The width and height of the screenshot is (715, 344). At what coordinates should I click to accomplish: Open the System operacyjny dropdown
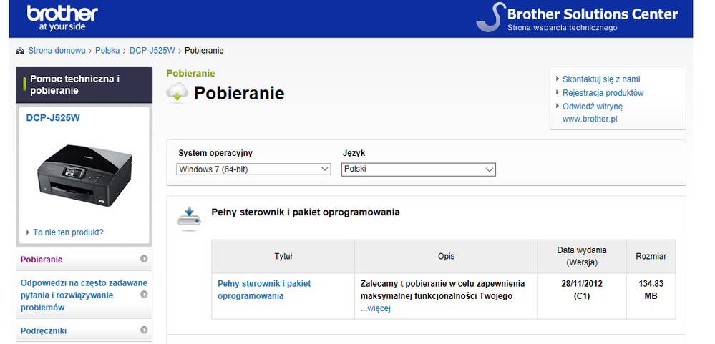click(253, 169)
